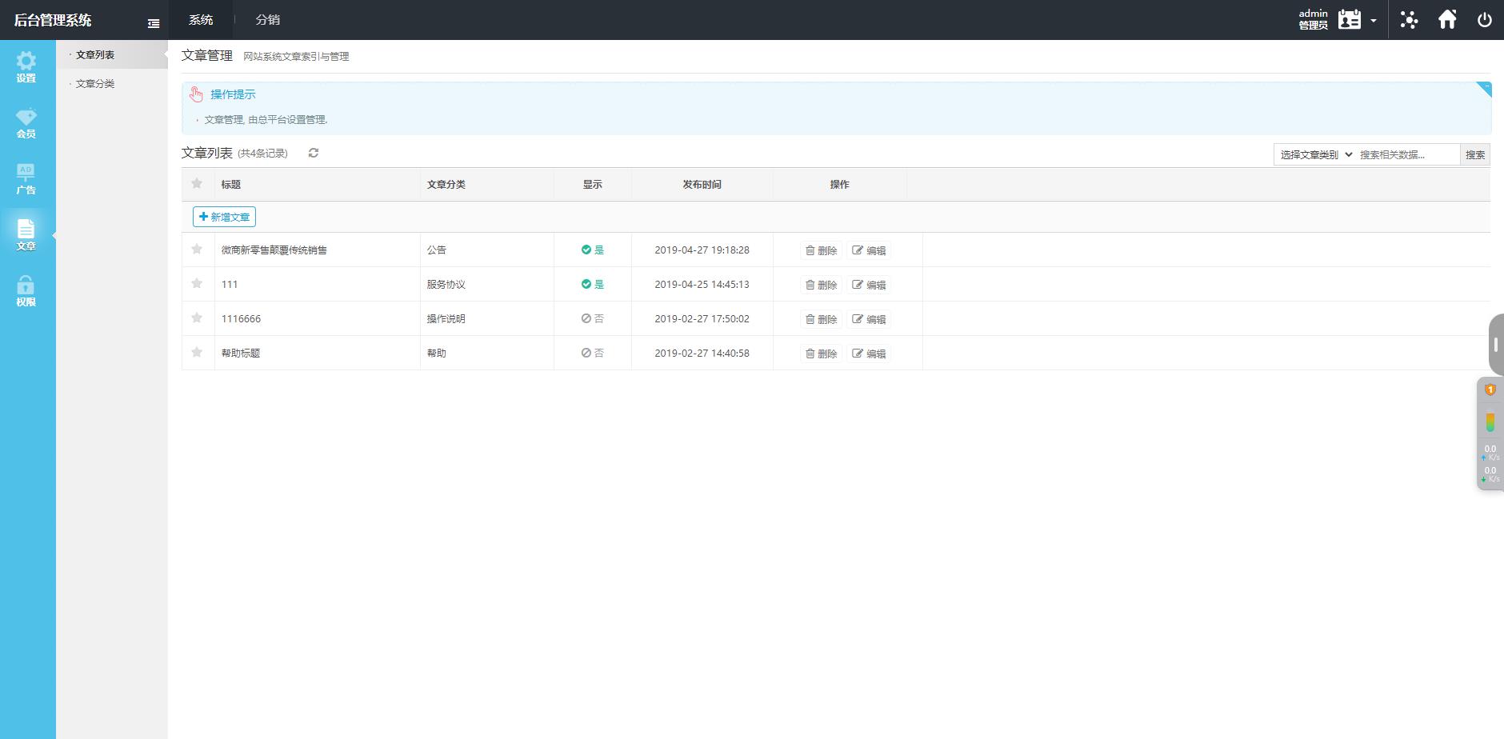Refresh the article list with reload icon
This screenshot has height=739, width=1504.
(314, 153)
